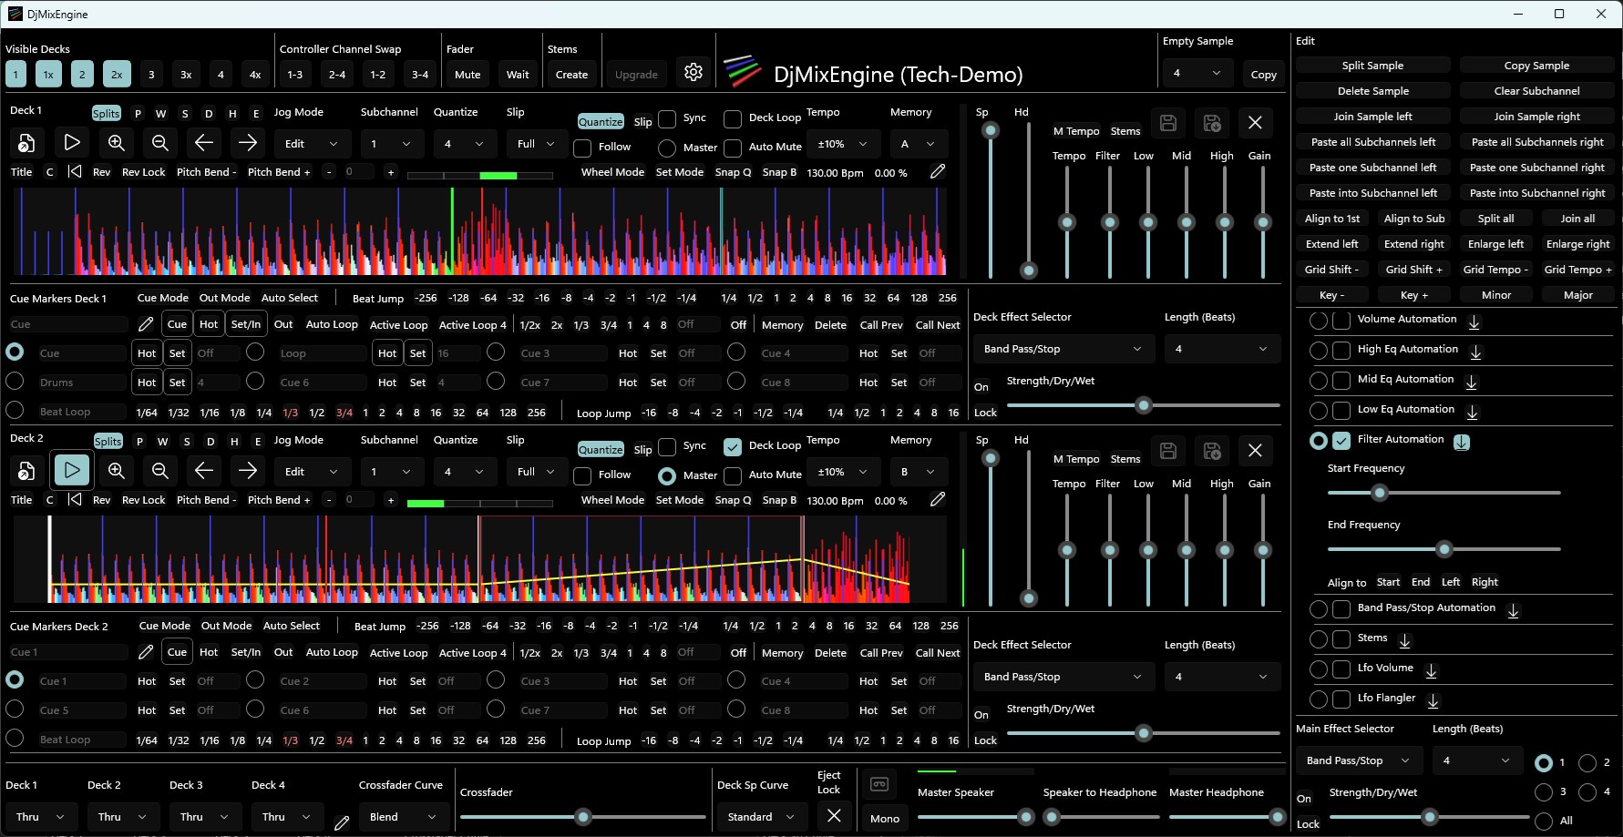The image size is (1623, 837).
Task: Open settings with the gear icon
Action: point(693,72)
